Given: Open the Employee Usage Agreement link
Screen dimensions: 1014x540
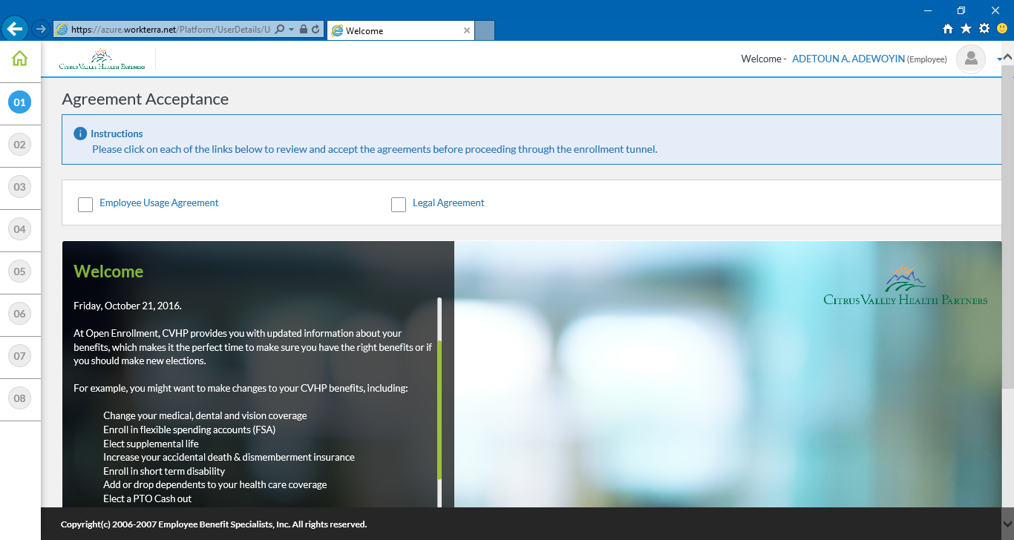Looking at the screenshot, I should 159,202.
